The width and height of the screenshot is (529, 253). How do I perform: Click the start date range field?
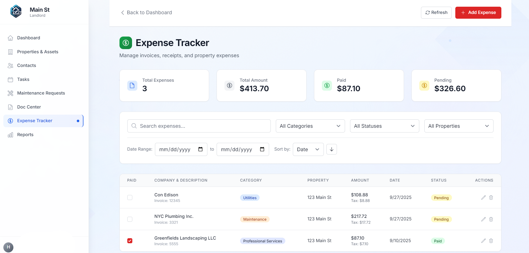tap(181, 149)
